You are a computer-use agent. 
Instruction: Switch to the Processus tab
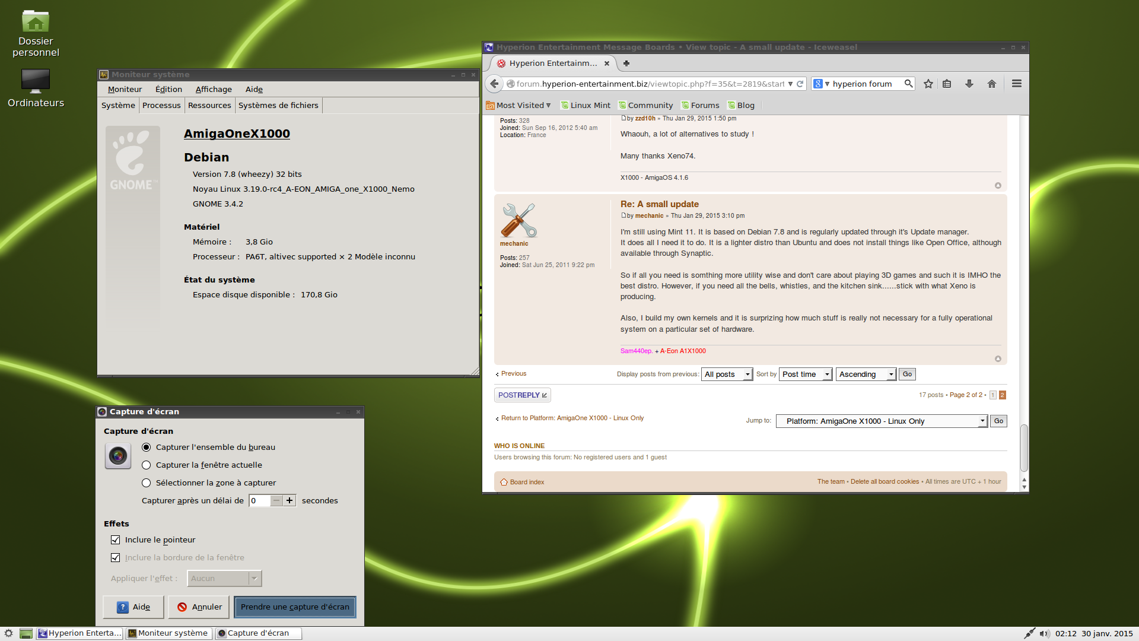coord(161,106)
